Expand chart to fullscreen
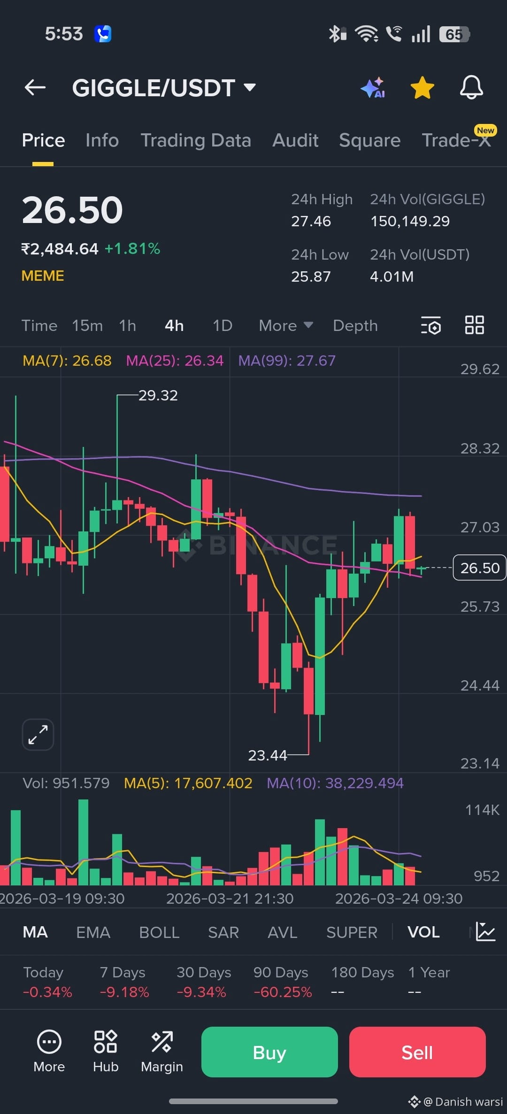The height and width of the screenshot is (1114, 507). point(38,735)
